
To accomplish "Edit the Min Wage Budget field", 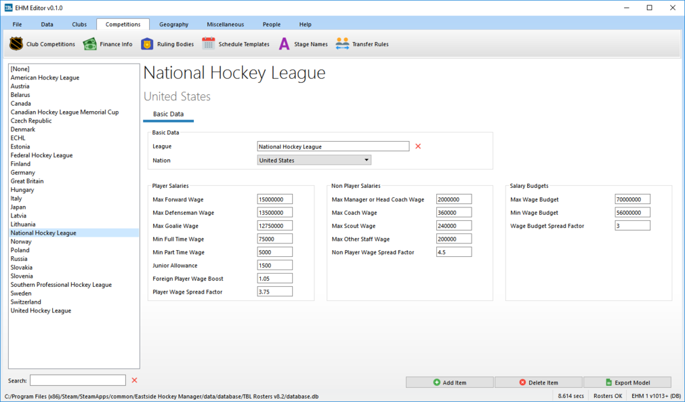I will point(633,212).
